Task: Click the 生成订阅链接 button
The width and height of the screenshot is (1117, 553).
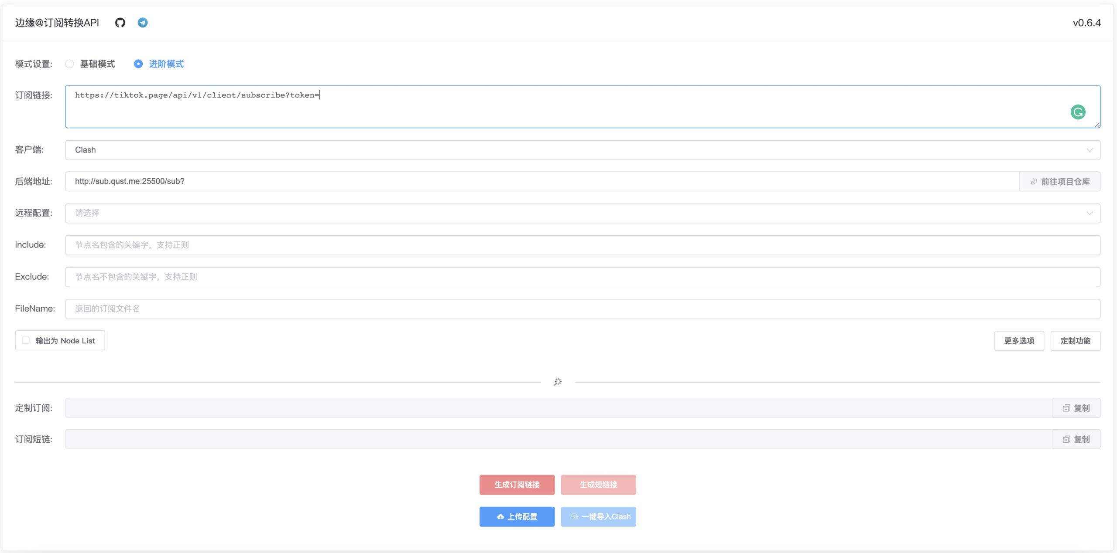Action: point(517,485)
